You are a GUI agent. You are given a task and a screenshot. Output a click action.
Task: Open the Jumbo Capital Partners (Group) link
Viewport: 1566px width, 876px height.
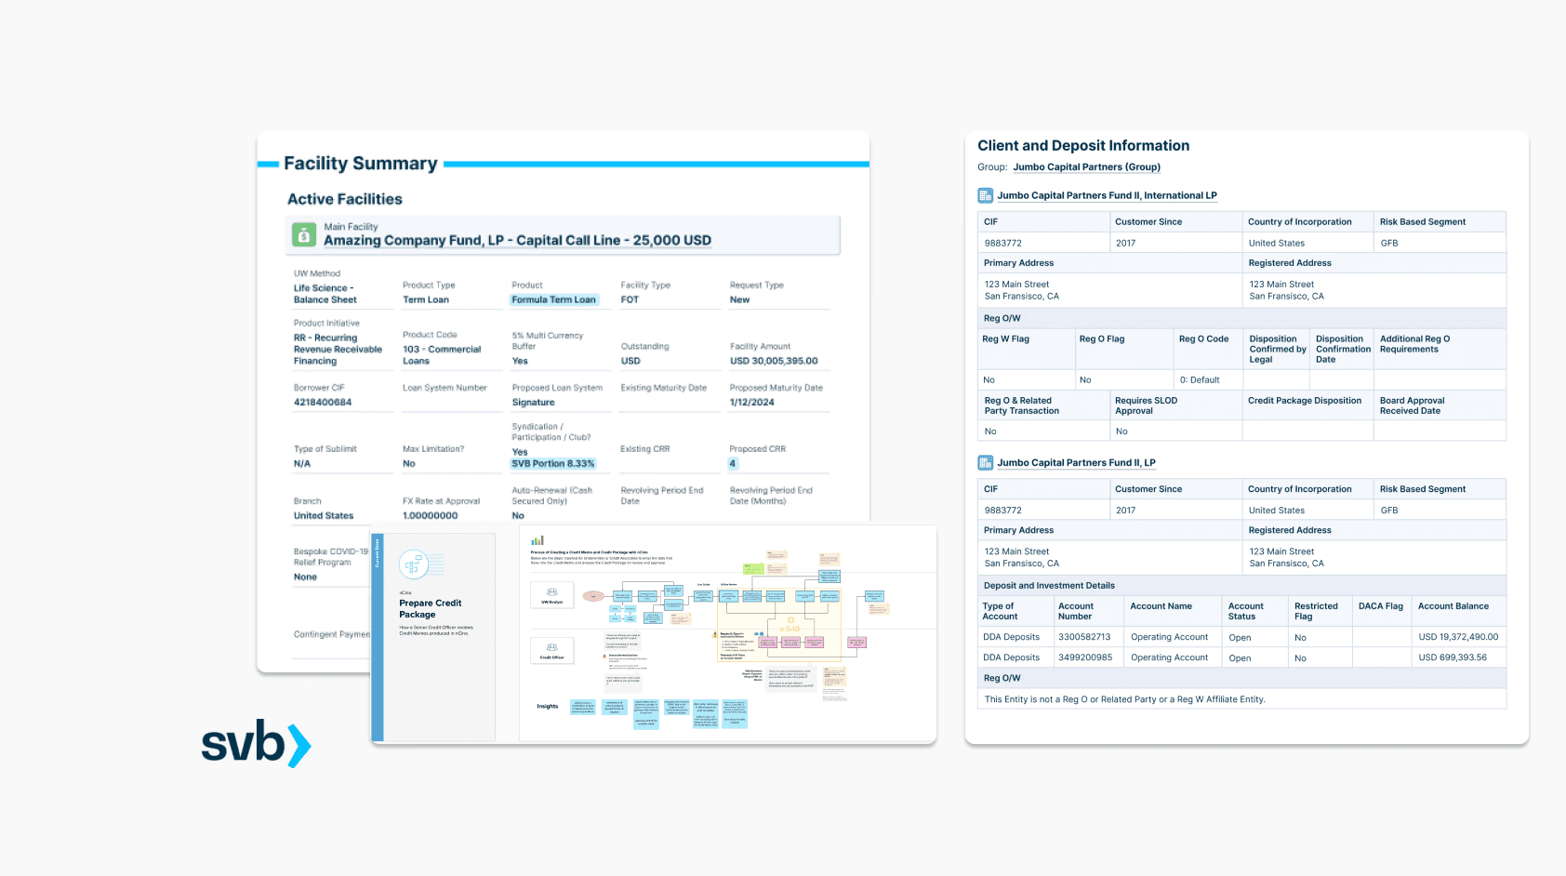1086,167
